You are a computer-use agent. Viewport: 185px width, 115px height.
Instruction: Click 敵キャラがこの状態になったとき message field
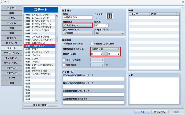(x=94, y=87)
